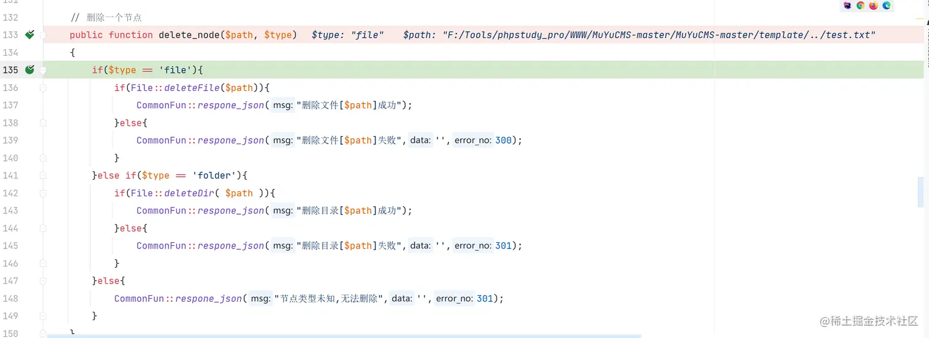The height and width of the screenshot is (338, 929).
Task: Open file in Firefox browser icon
Action: 874,6
